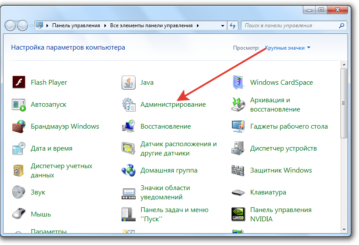Open the Домашняя группа spheres icon
The image size is (359, 245).
129,170
